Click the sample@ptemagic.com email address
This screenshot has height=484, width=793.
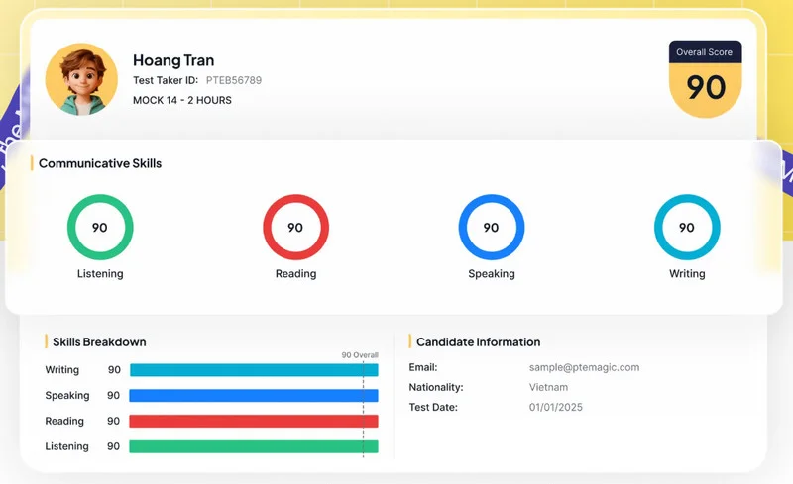[x=584, y=367]
